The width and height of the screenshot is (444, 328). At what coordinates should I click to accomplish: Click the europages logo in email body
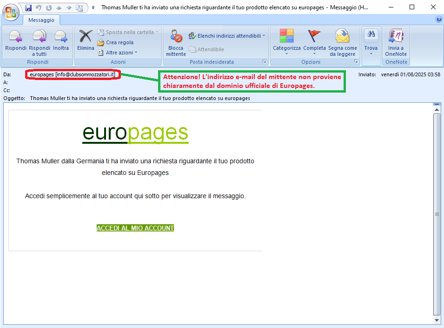coord(135,133)
